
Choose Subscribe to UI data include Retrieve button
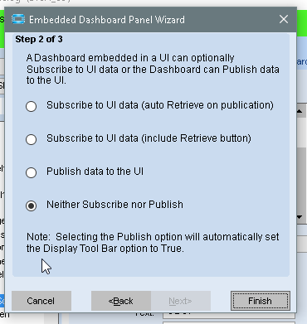coord(31,139)
